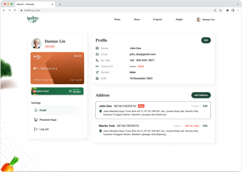Open Pesanan Saya in the sidebar

(x=48, y=120)
